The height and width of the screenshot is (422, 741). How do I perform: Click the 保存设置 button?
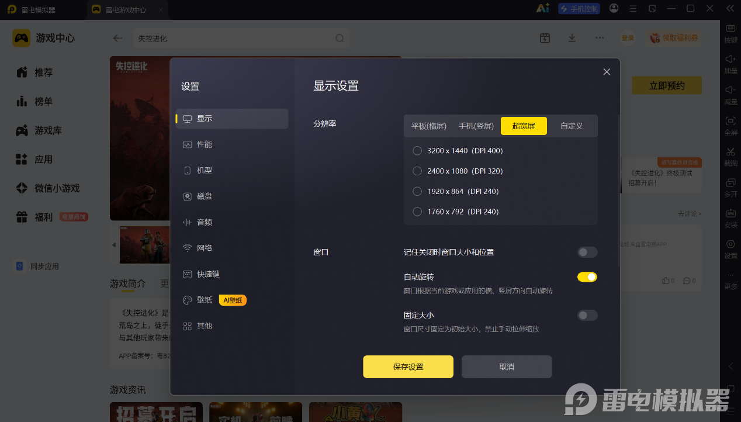408,367
